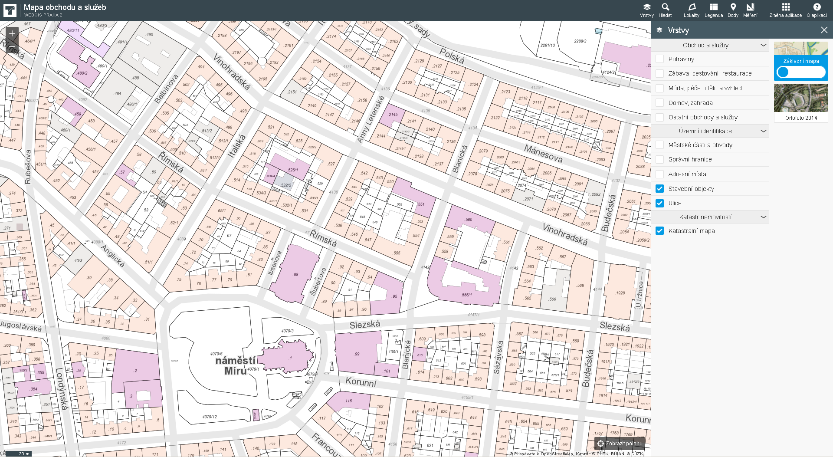The image size is (833, 457).
Task: Close the Vrstvy panel
Action: 824,30
